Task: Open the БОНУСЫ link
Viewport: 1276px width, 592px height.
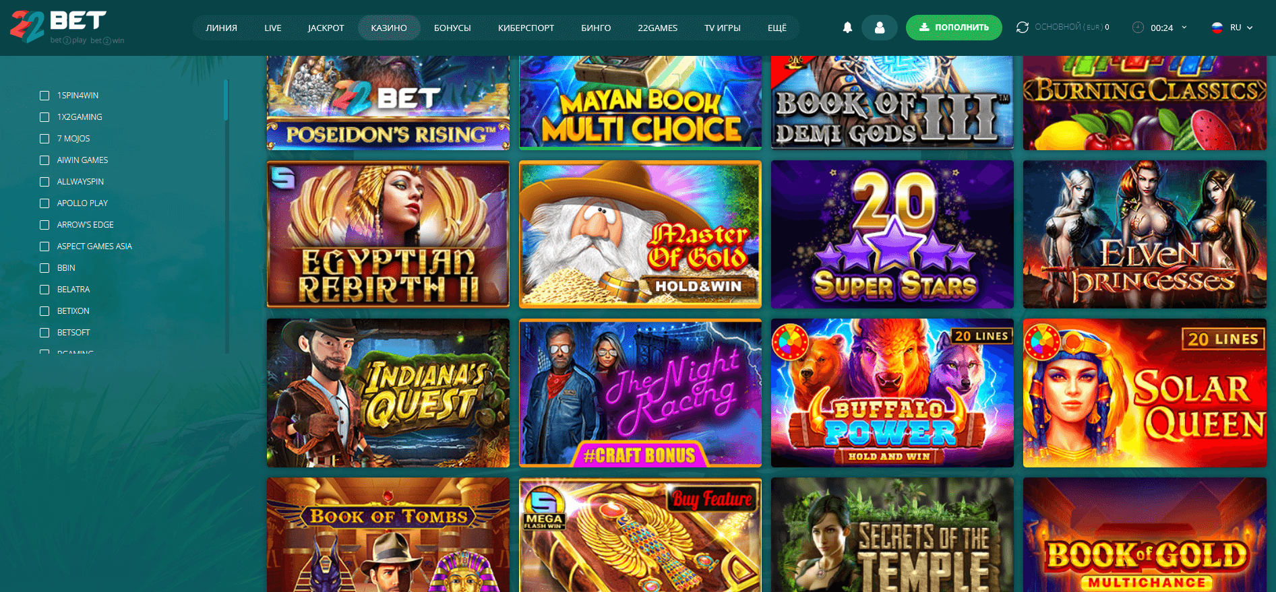Action: [x=452, y=28]
